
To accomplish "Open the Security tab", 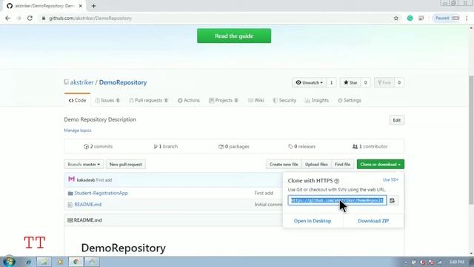I will (x=284, y=100).
